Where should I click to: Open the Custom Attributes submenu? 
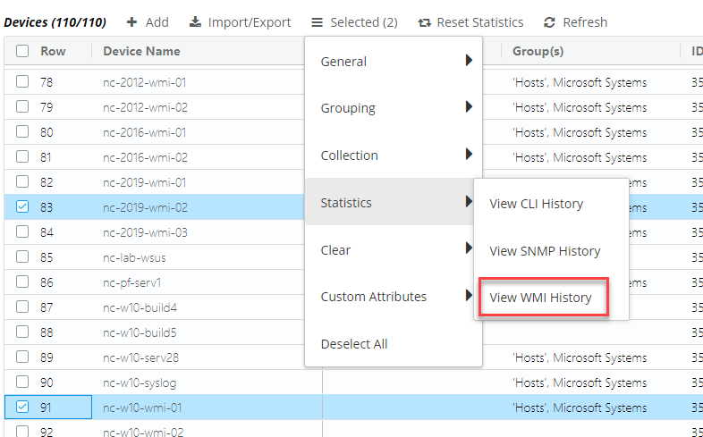pyautogui.click(x=394, y=297)
